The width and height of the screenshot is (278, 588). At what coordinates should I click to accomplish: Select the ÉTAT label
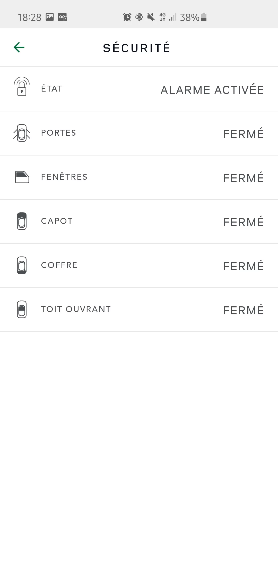point(52,88)
